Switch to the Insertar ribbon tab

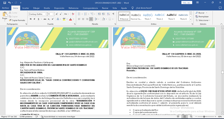26,8
